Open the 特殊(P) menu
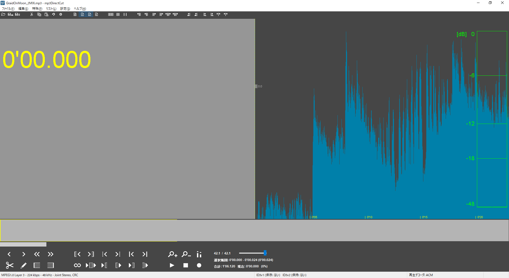Image resolution: width=509 pixels, height=278 pixels. pyautogui.click(x=37, y=9)
